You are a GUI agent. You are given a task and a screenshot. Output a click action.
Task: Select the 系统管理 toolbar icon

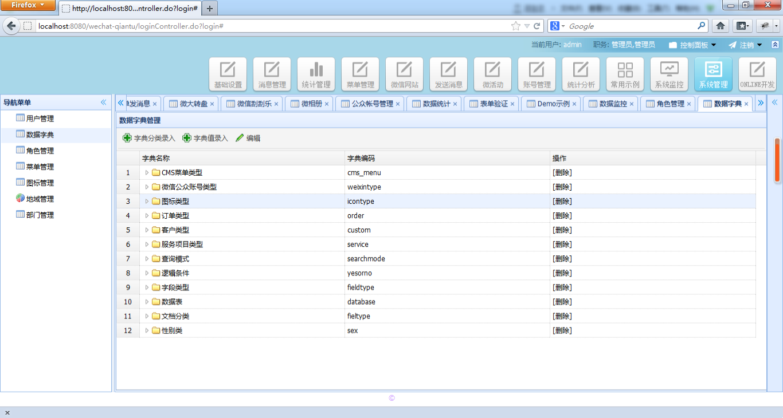[713, 74]
